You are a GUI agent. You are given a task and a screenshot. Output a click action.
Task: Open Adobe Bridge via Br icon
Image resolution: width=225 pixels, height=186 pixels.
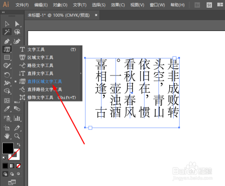point(197,5)
